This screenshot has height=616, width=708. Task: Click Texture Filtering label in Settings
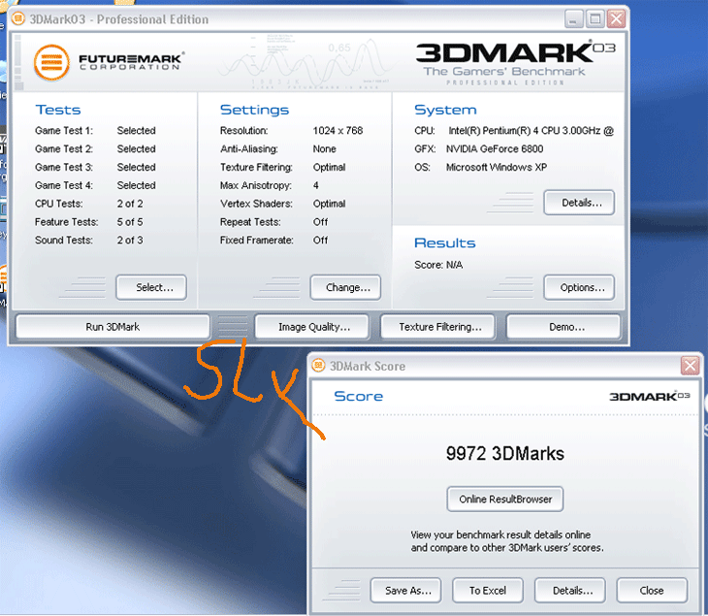click(256, 167)
